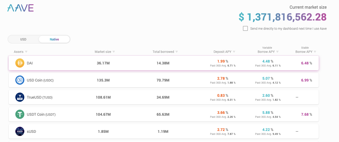This screenshot has height=142, width=339.
Task: Click sUSD total borrowed 1.19M
Action: pos(163,131)
